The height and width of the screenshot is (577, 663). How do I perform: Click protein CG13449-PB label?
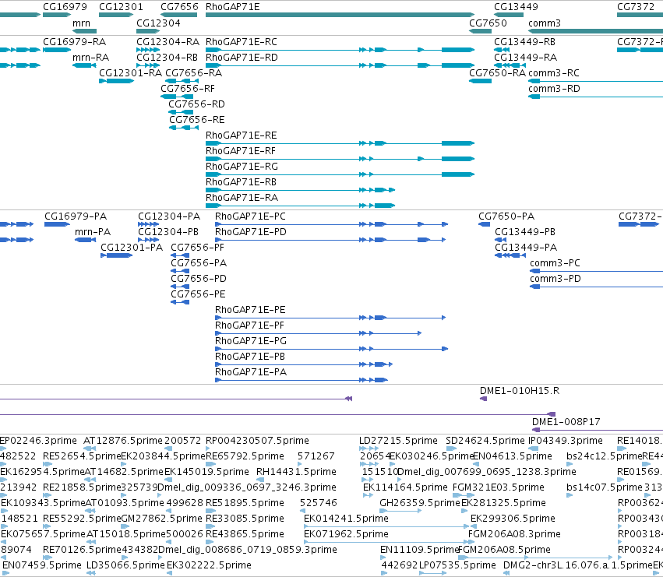525,232
